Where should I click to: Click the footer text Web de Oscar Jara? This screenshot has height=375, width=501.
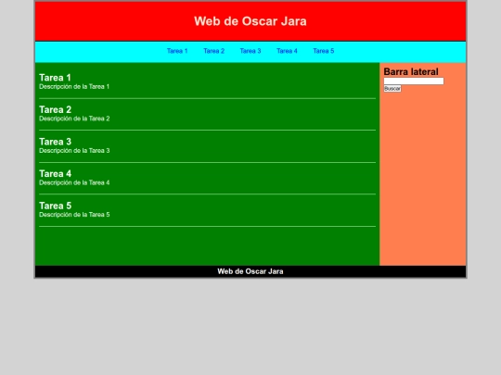(250, 271)
